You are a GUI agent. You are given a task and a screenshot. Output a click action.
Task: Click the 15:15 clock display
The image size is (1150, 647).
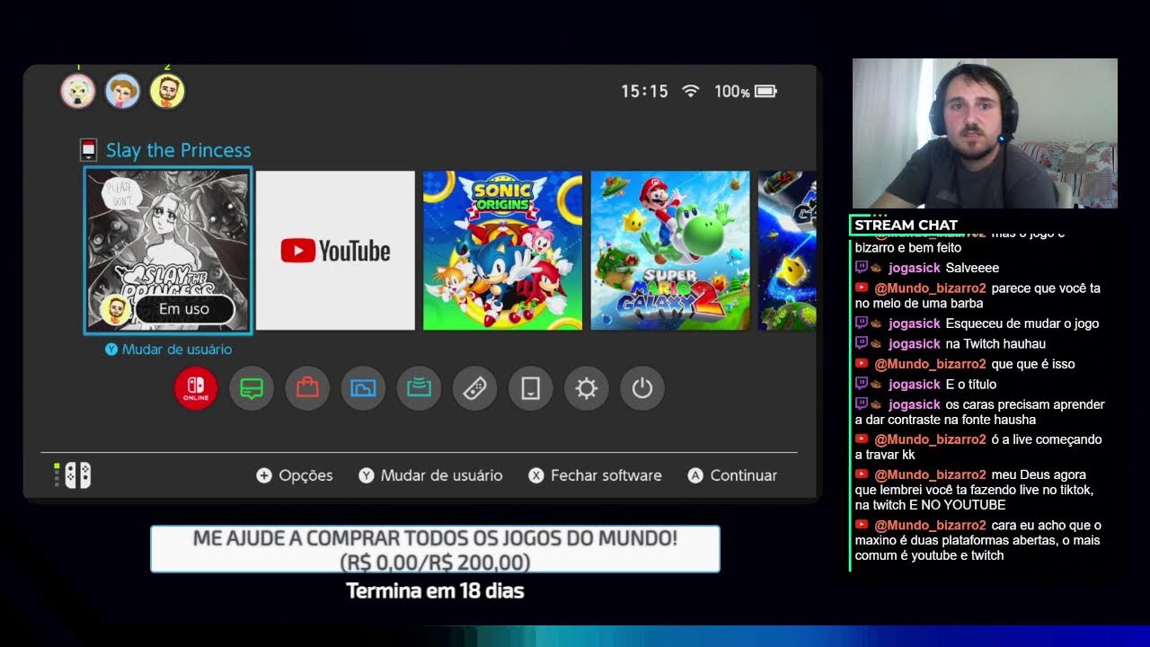coord(644,92)
